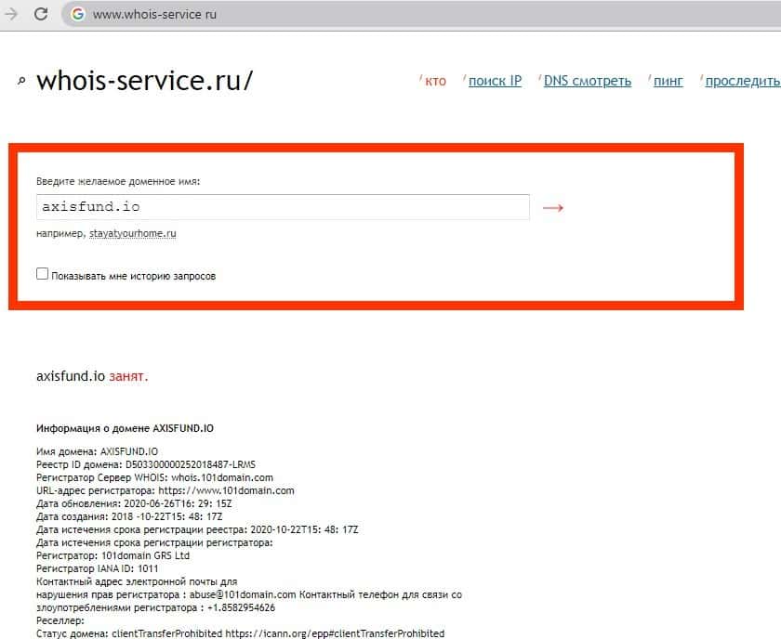Click abuse@101domain.com contact email text
The height and width of the screenshot is (639, 781).
tap(243, 594)
